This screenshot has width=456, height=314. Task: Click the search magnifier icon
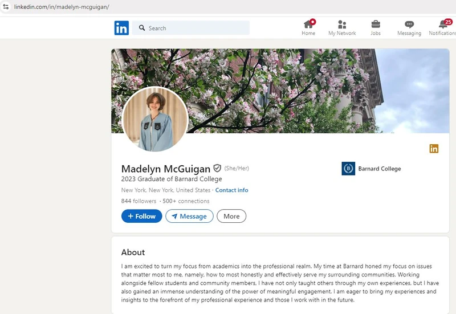[x=142, y=28]
